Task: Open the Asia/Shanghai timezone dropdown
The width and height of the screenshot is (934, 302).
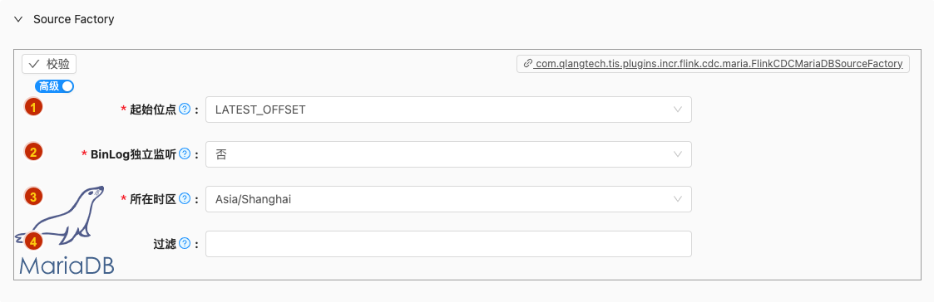Action: click(448, 198)
